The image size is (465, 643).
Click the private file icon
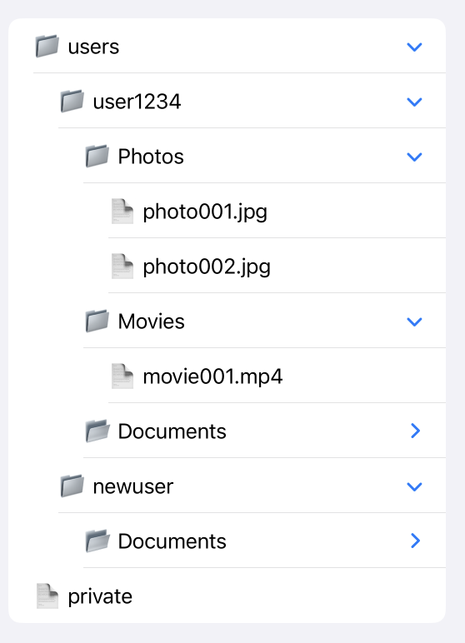pos(47,596)
